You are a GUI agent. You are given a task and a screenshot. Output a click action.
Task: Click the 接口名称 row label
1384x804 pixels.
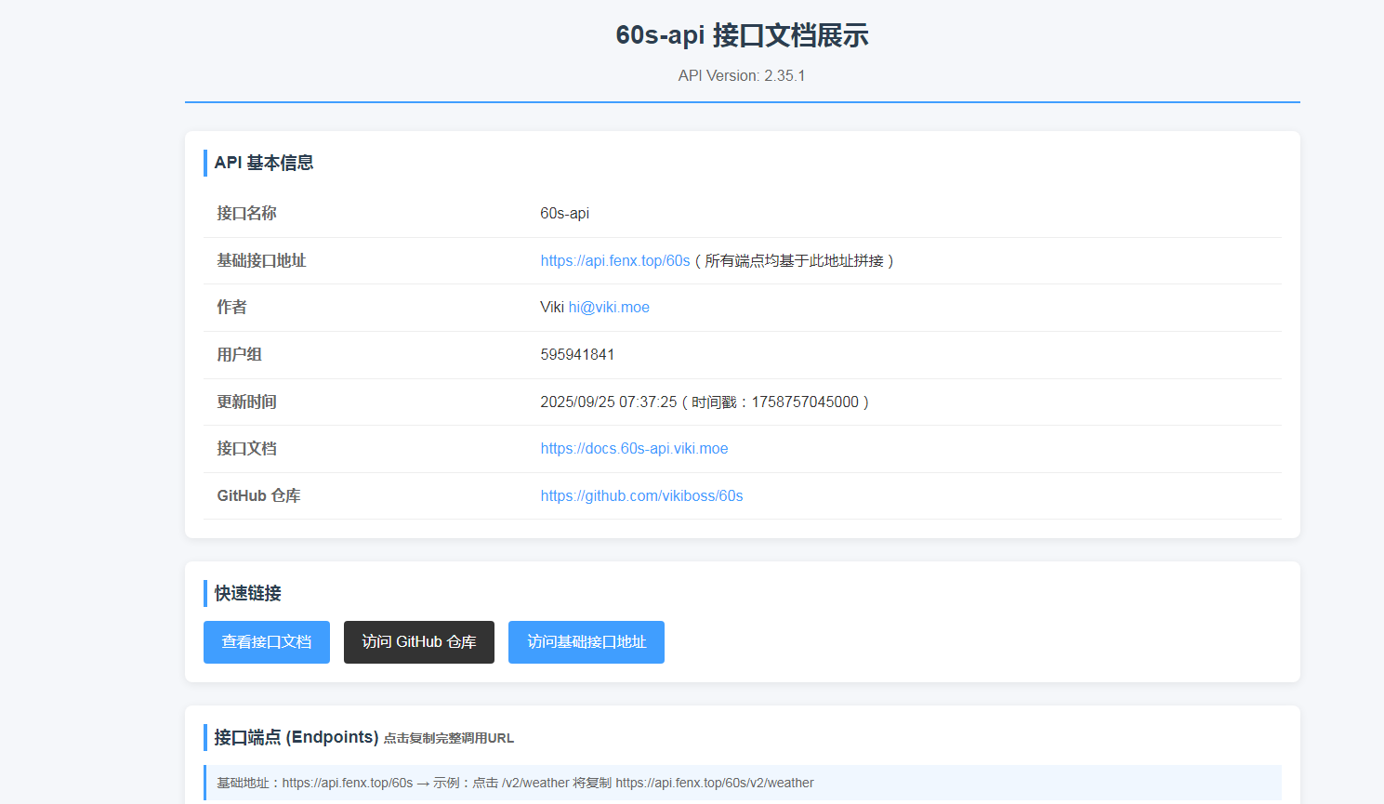point(246,214)
